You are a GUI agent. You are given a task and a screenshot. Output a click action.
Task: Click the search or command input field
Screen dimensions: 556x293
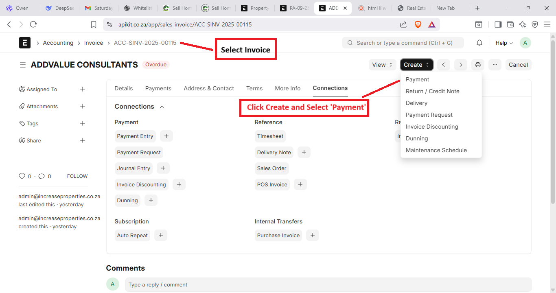click(x=403, y=43)
